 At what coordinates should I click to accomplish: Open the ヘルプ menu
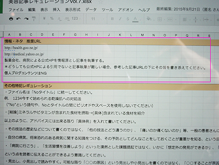coord(144,10)
